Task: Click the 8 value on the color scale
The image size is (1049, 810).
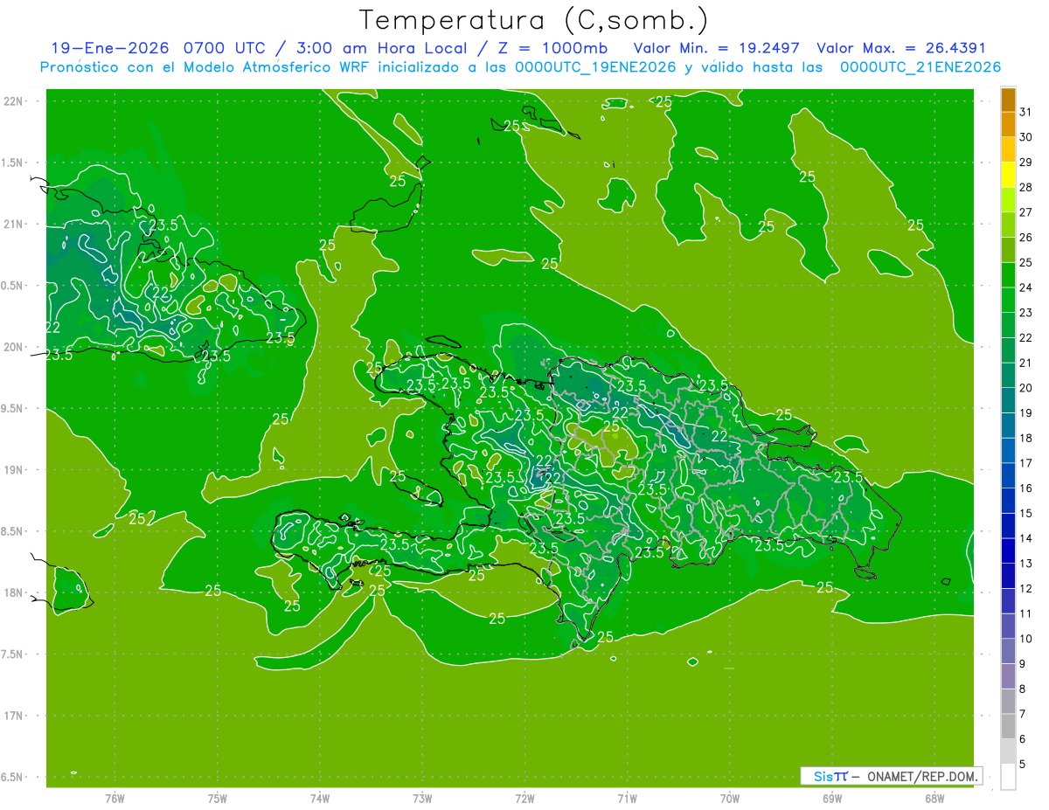Action: [x=1023, y=689]
